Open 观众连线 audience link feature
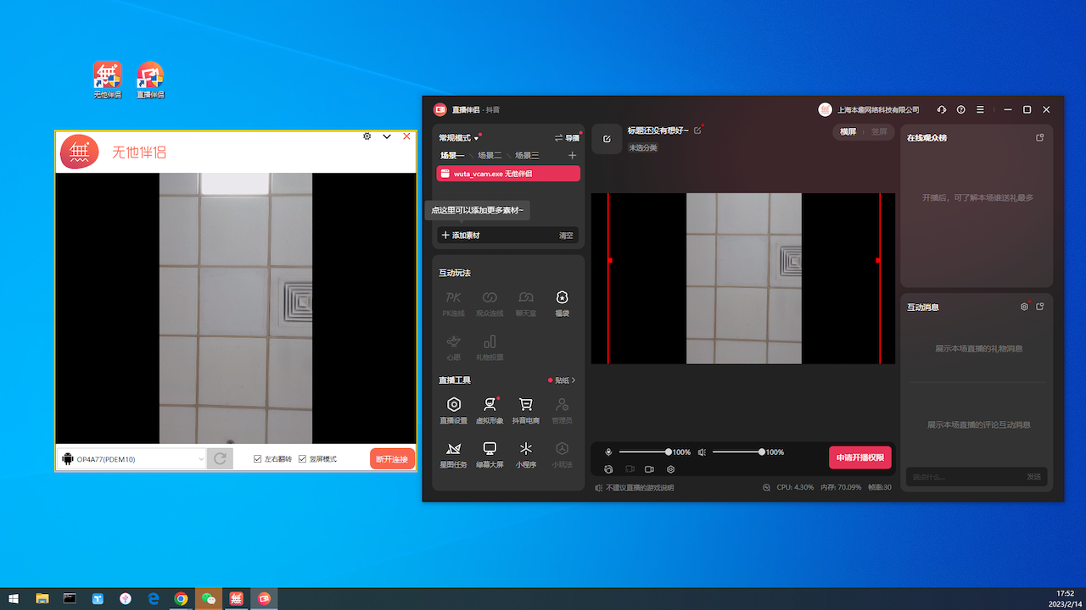 pyautogui.click(x=490, y=303)
